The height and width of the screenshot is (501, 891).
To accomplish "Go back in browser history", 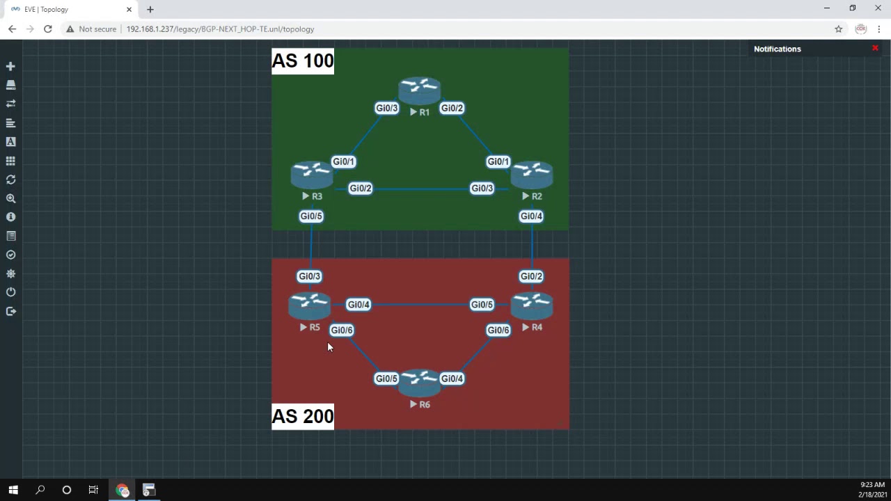I will point(12,29).
